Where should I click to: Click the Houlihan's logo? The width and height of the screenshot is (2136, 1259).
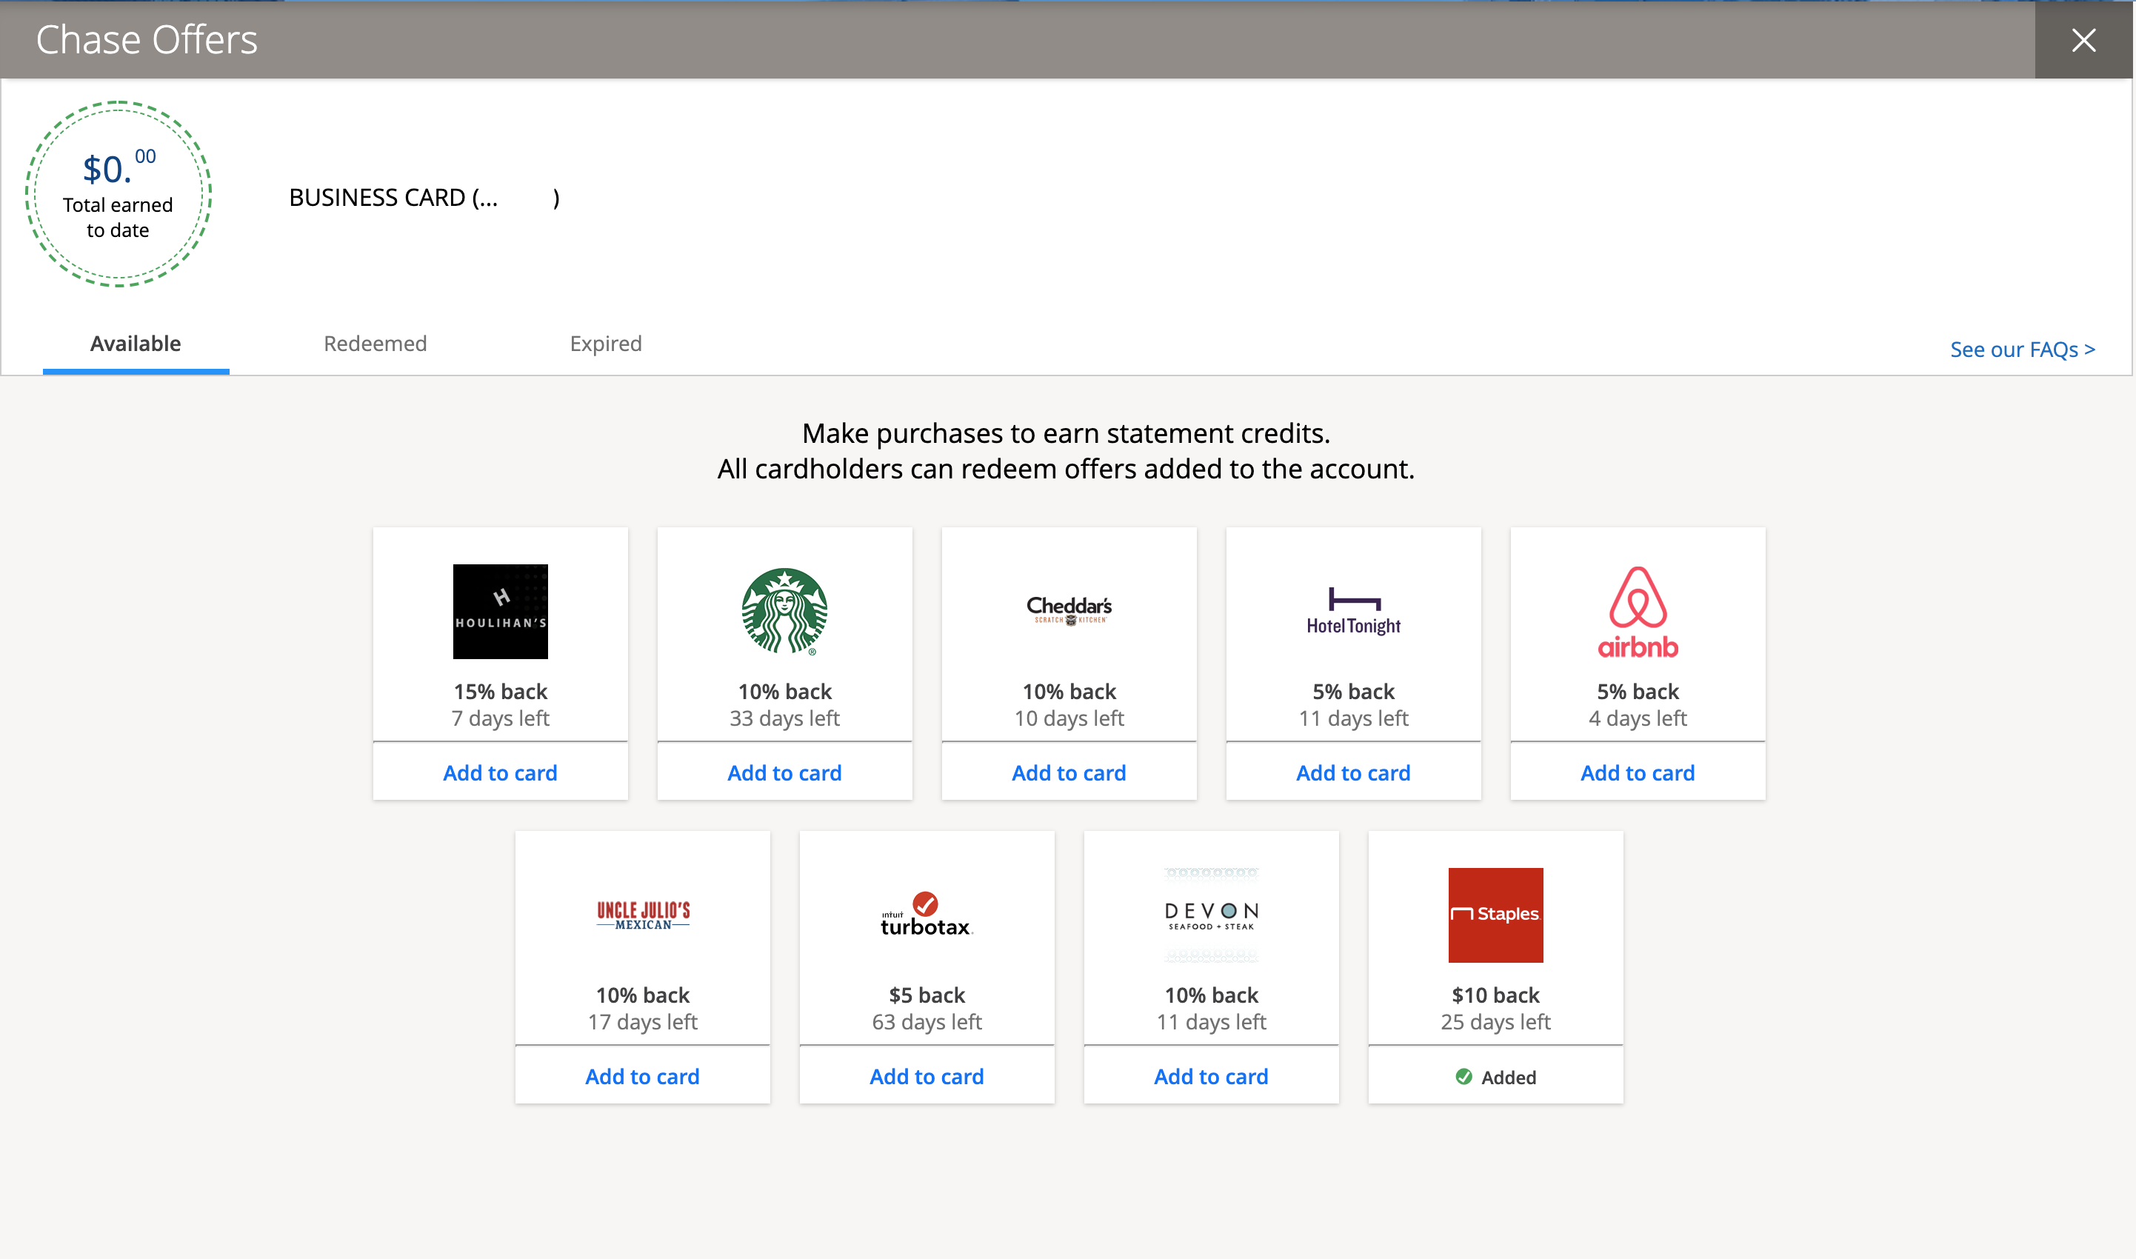(x=501, y=612)
